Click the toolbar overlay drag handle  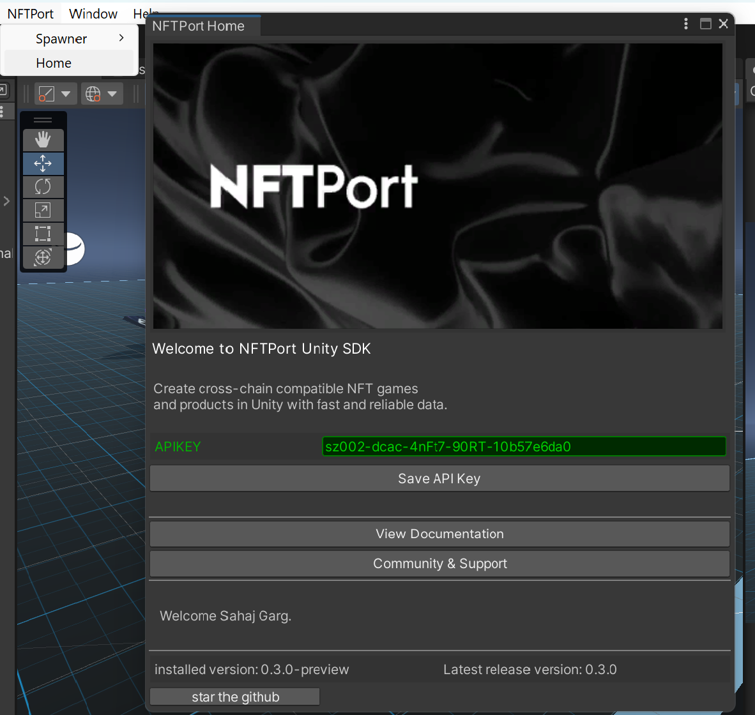(x=43, y=120)
